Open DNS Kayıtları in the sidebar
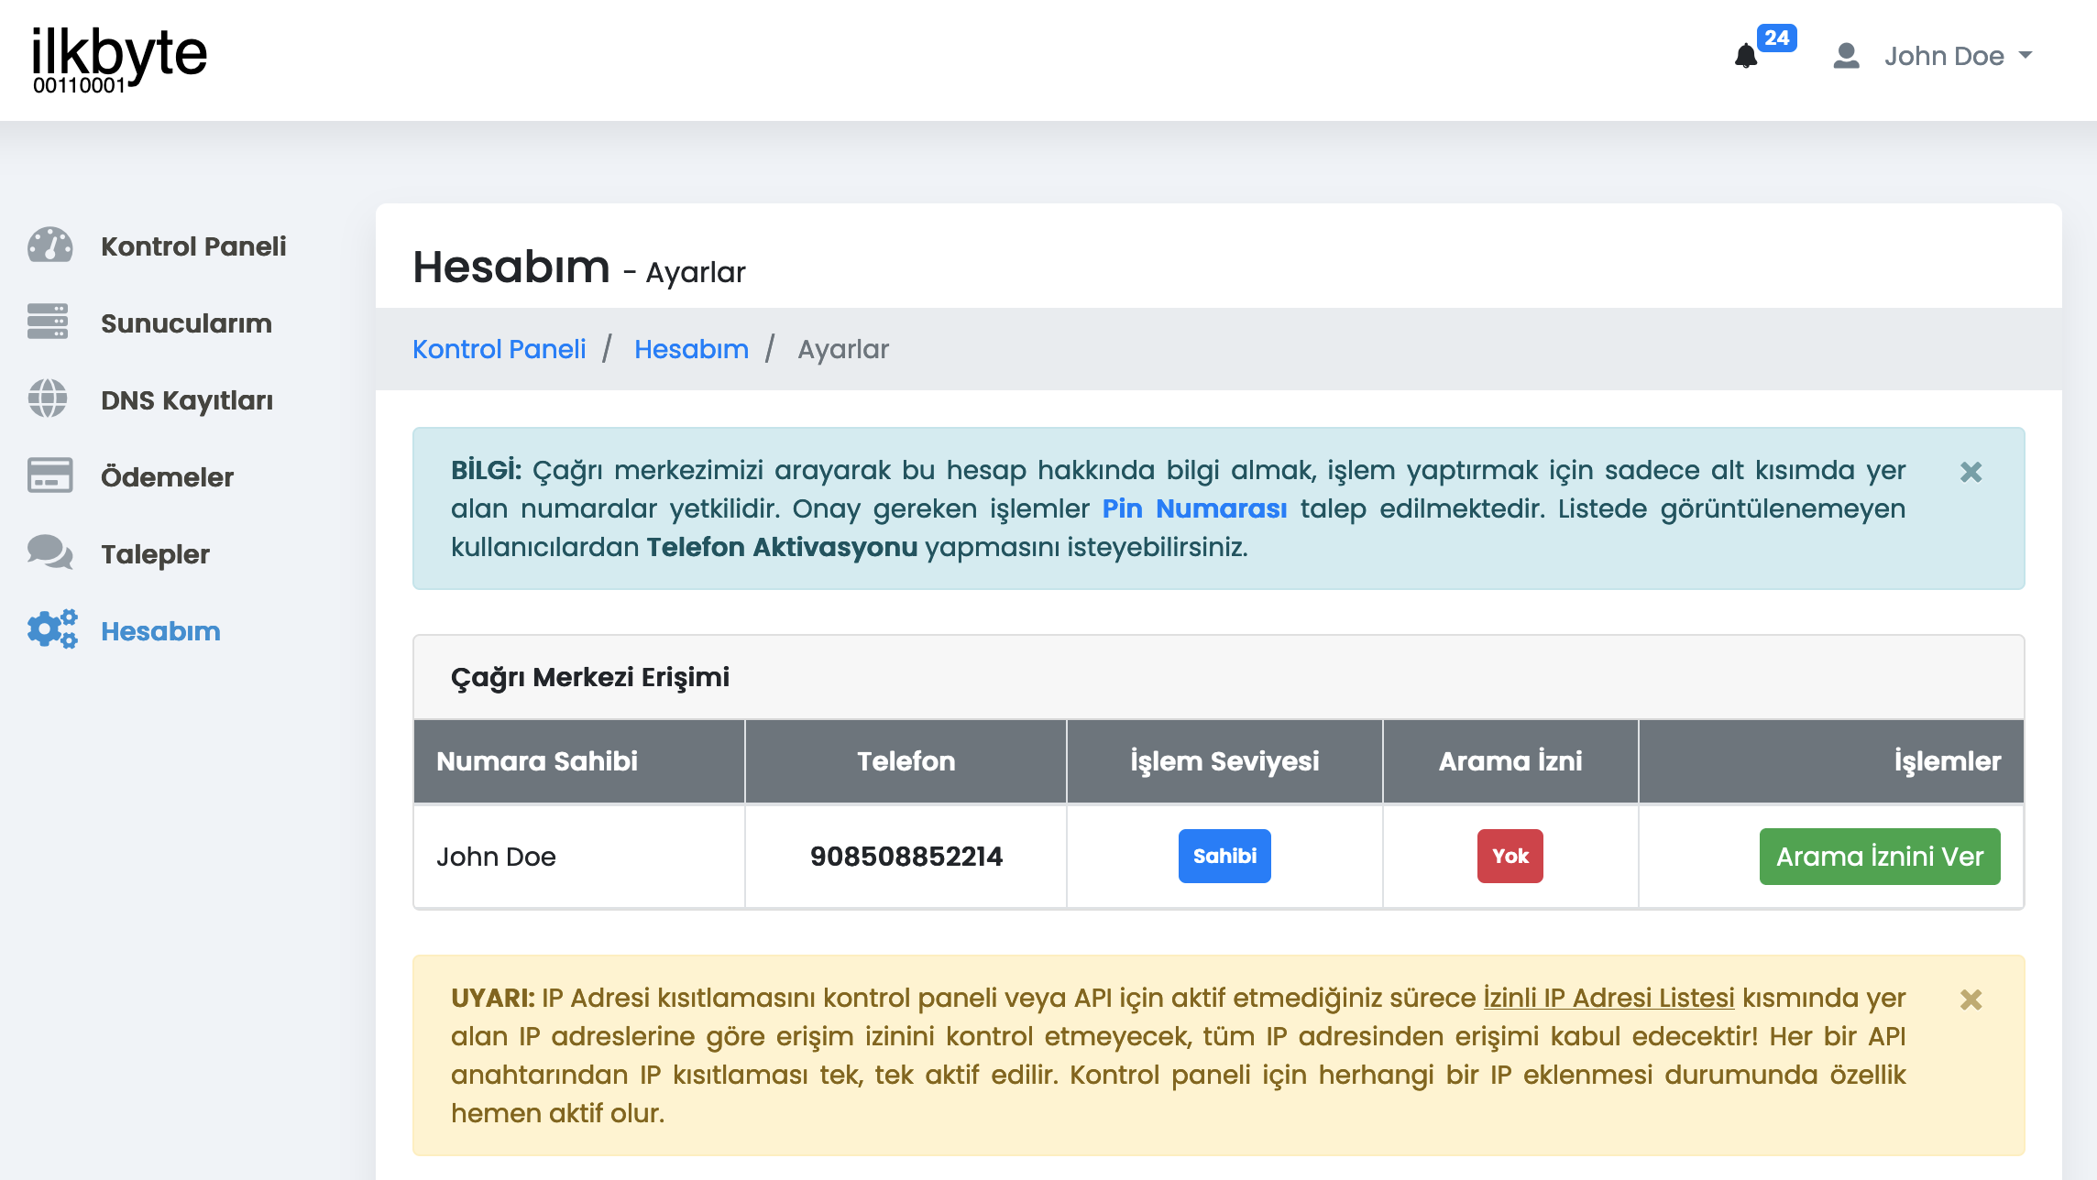The width and height of the screenshot is (2097, 1180). (x=187, y=400)
